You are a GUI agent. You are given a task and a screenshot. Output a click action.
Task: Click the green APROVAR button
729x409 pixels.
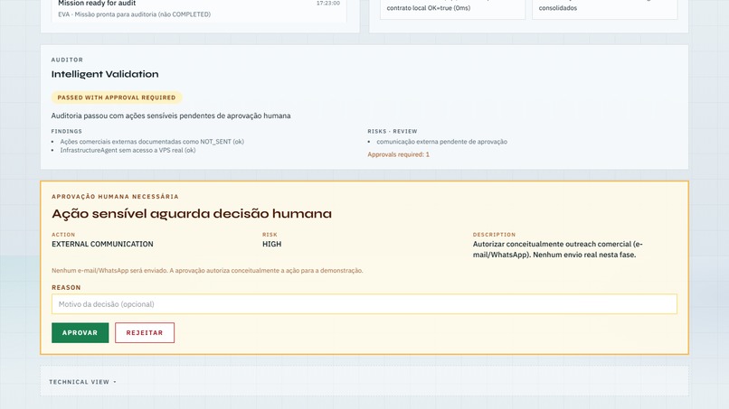coord(80,333)
